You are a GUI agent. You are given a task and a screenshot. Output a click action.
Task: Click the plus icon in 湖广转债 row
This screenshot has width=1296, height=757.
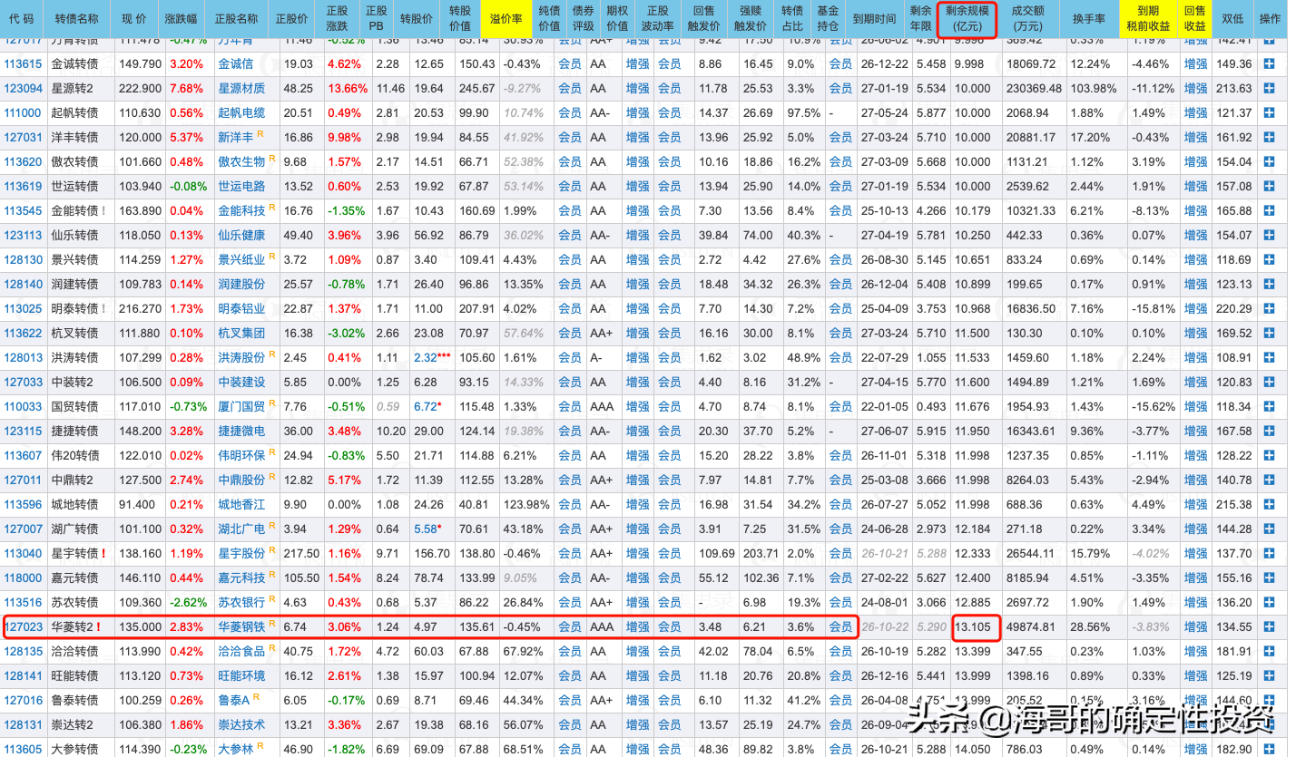click(x=1269, y=529)
